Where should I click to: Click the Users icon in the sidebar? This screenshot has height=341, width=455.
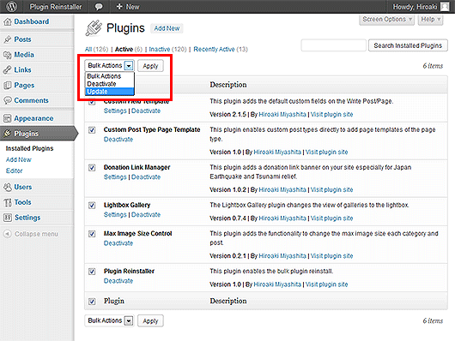[8, 187]
